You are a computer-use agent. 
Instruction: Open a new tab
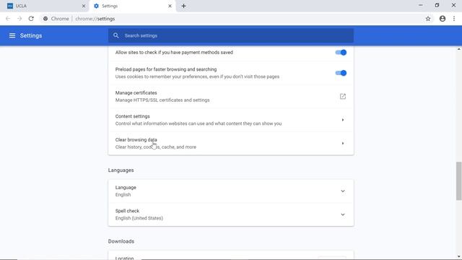(x=183, y=6)
